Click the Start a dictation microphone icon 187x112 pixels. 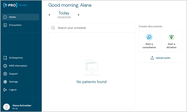[x=171, y=37]
